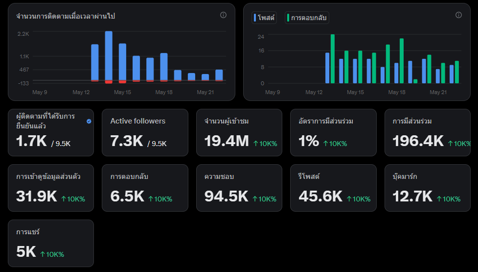Open info icon on the posts and replies chart

click(458, 15)
